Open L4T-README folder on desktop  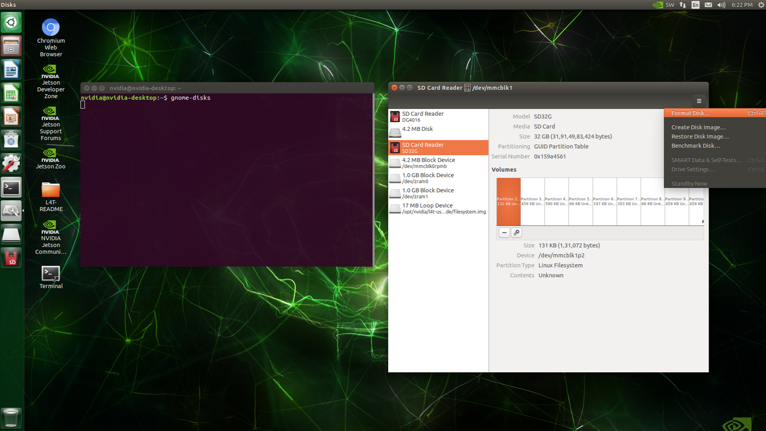pos(51,196)
